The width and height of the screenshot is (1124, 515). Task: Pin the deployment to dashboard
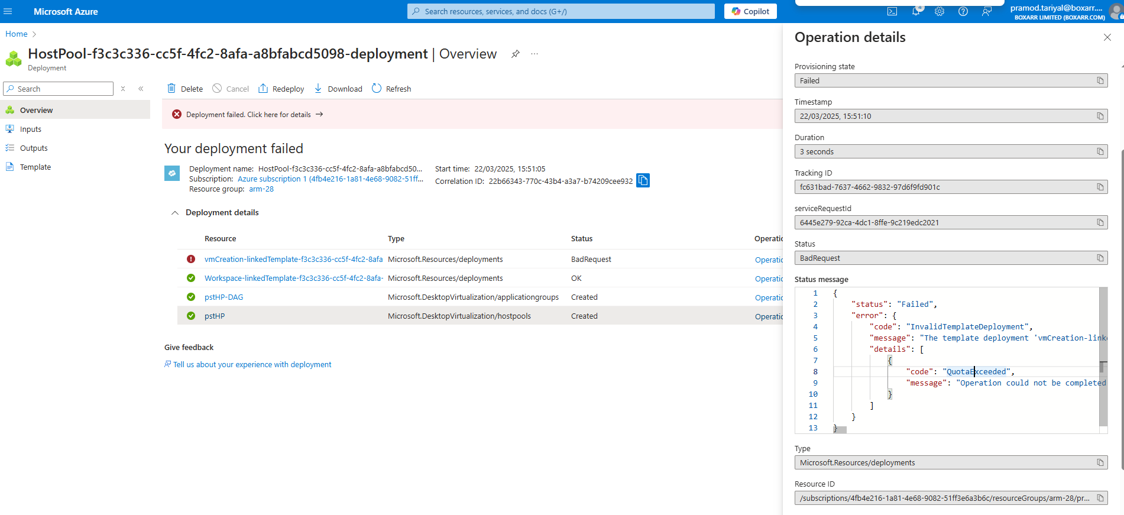tap(516, 54)
